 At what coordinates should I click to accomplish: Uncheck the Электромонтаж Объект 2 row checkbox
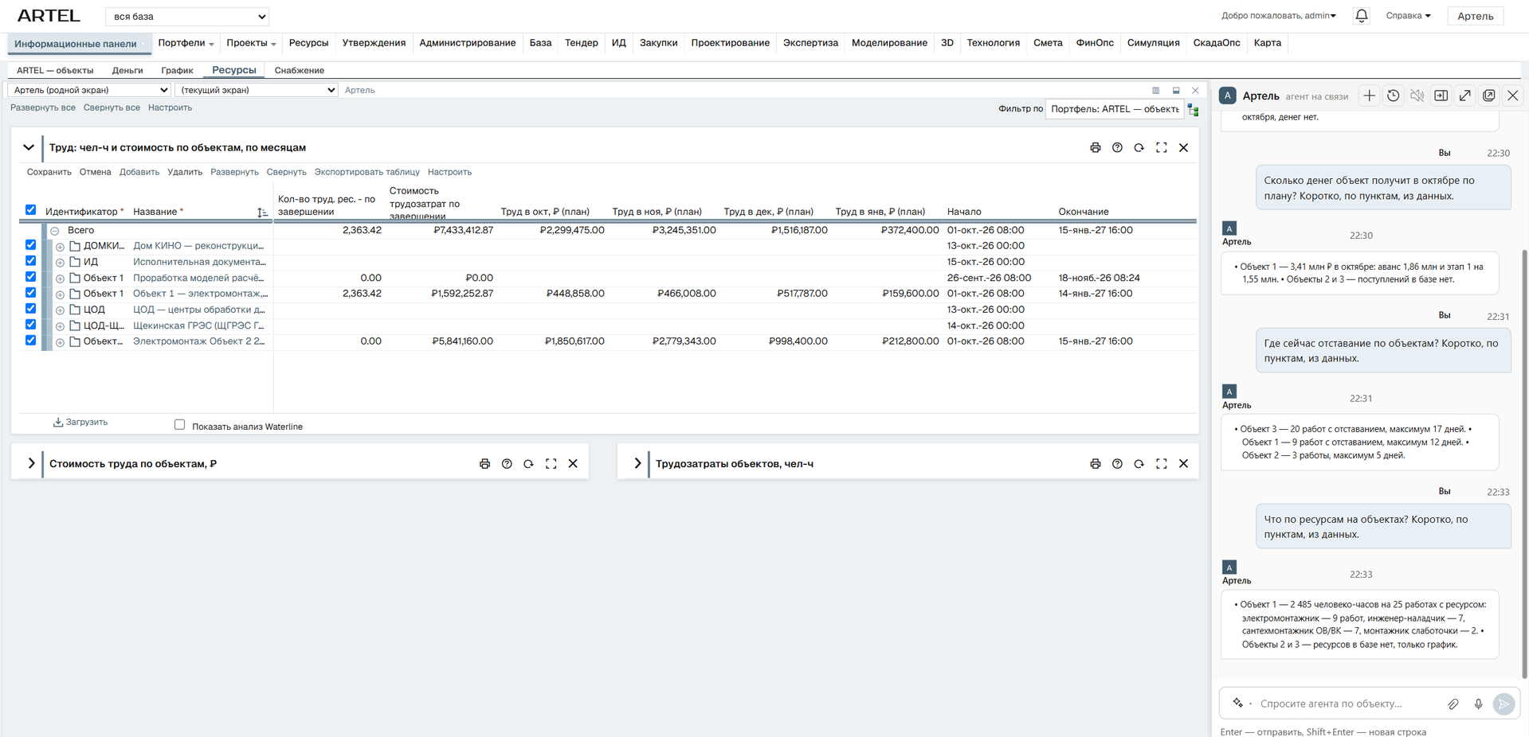tap(30, 341)
